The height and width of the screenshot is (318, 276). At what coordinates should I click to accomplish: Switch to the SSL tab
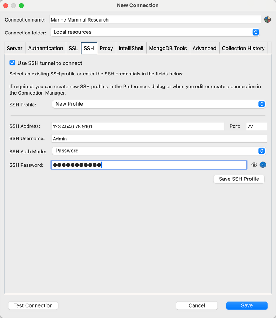[73, 48]
